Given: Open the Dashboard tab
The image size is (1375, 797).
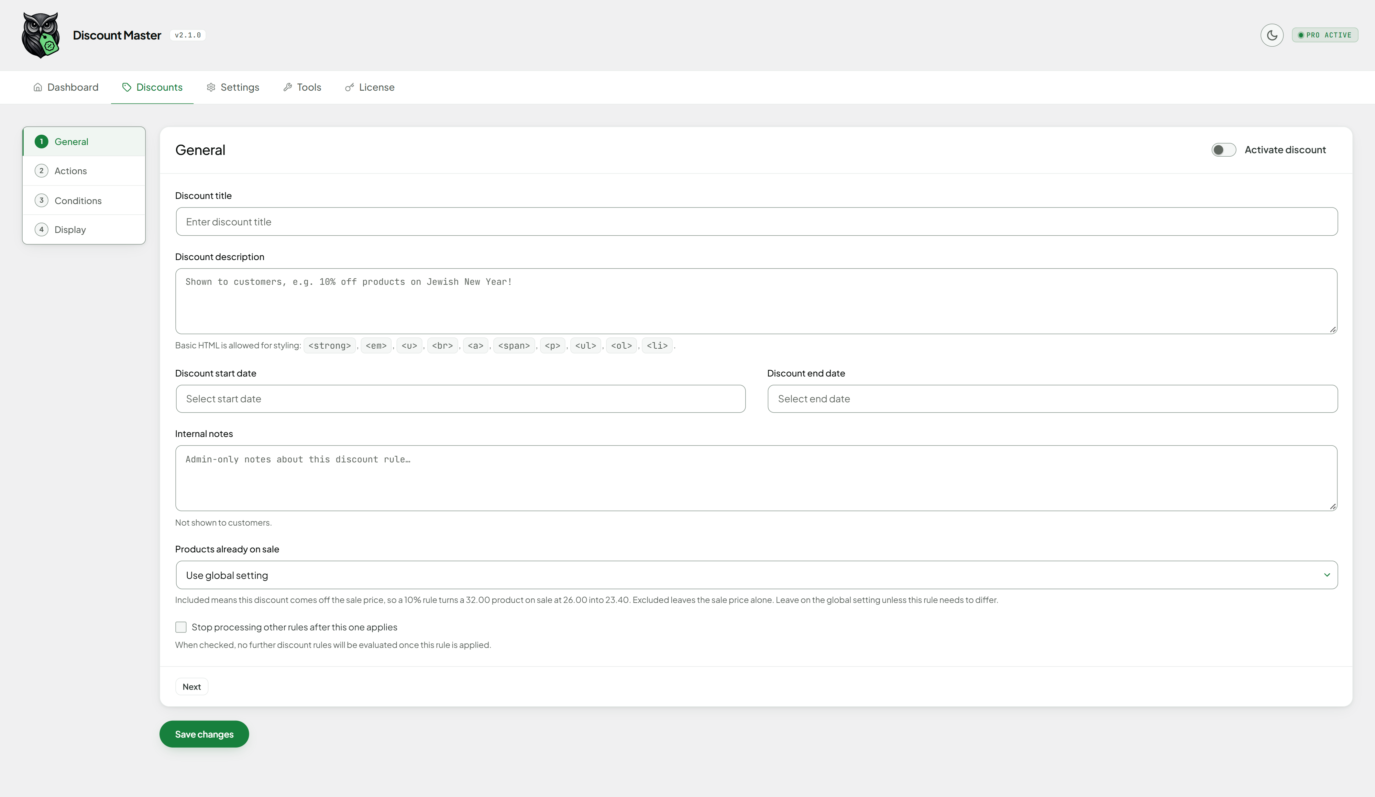Looking at the screenshot, I should coord(65,87).
